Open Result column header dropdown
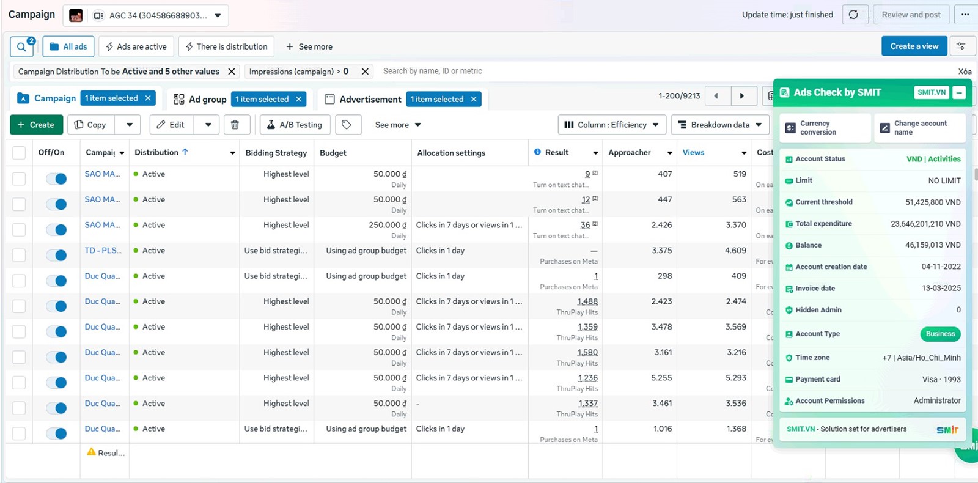Viewport: 978px width, 483px height. click(595, 153)
